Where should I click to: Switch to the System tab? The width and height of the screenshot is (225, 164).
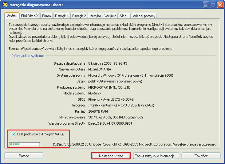coord(12,15)
